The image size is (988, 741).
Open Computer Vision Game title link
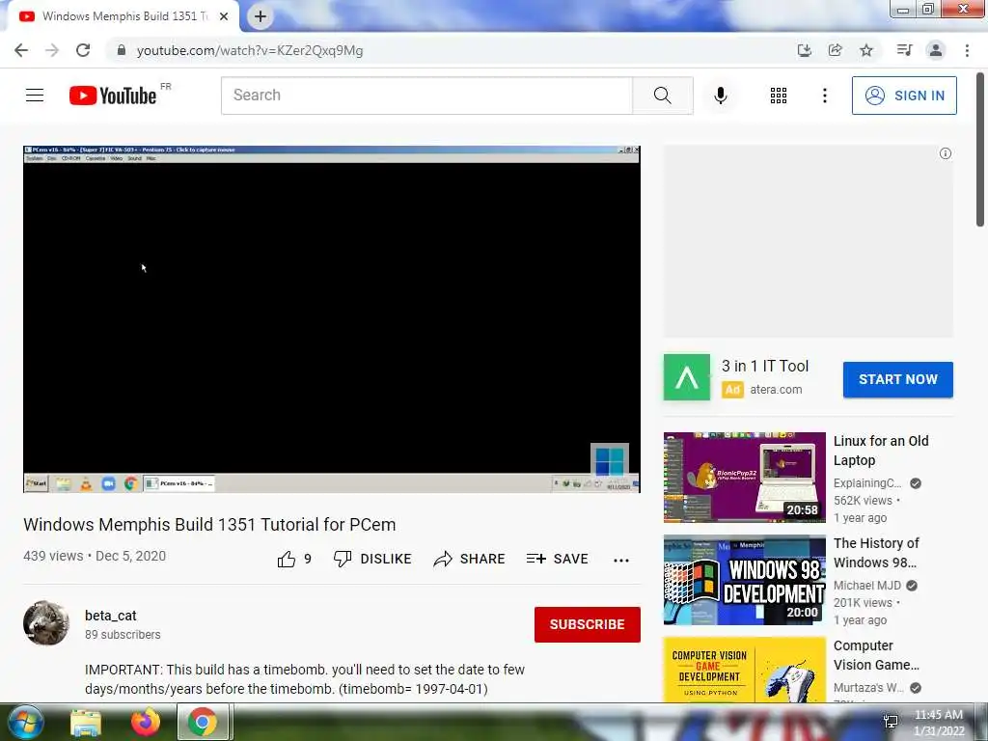point(876,655)
